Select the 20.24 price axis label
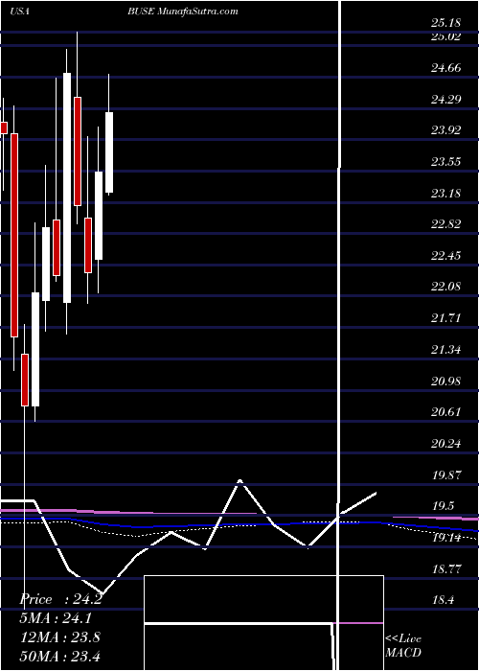The image size is (479, 671). point(445,443)
